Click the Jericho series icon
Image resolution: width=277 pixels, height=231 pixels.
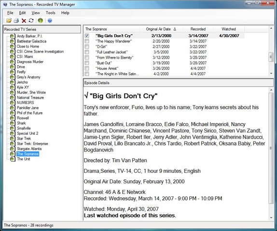(x=13, y=82)
